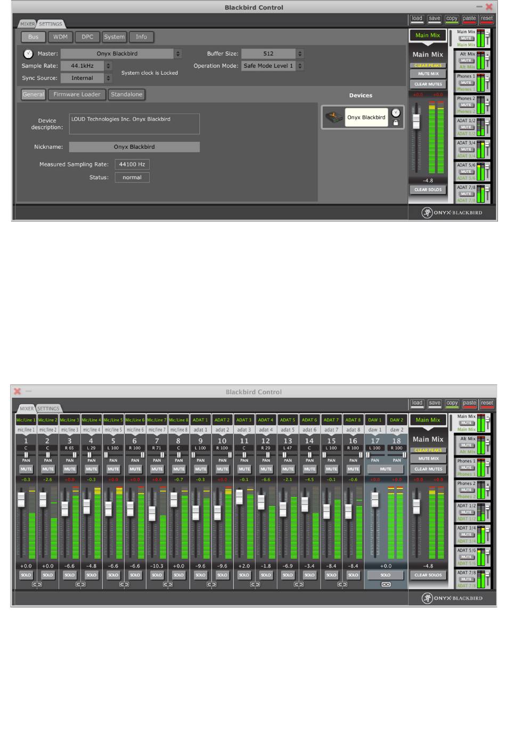Switch to MIXER tab in settings-view window
506x745 pixels.
pos(27,24)
